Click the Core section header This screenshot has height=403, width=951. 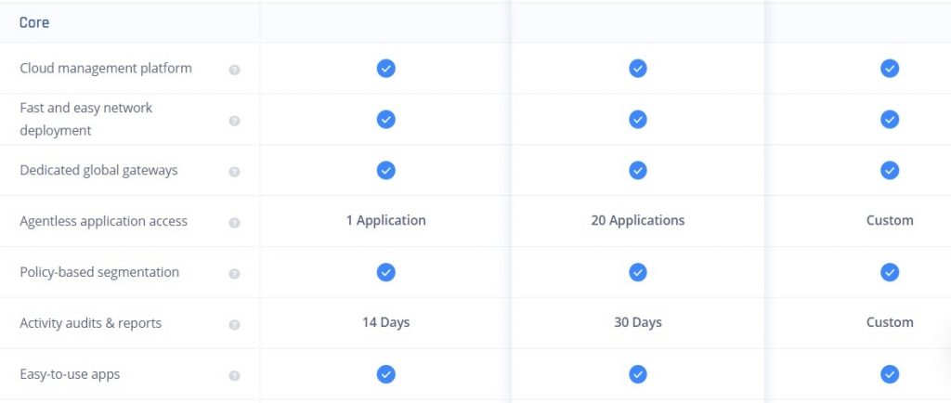(34, 22)
